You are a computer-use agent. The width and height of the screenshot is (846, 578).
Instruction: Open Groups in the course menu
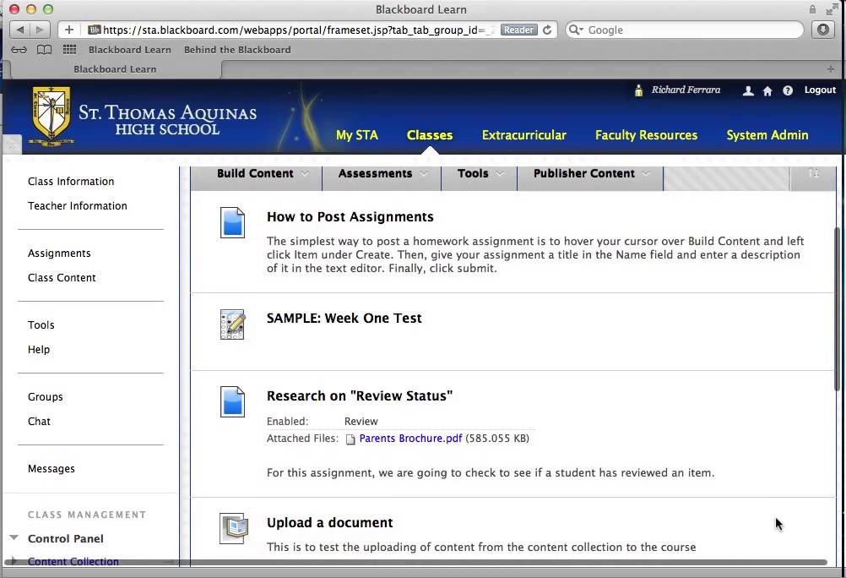point(46,397)
